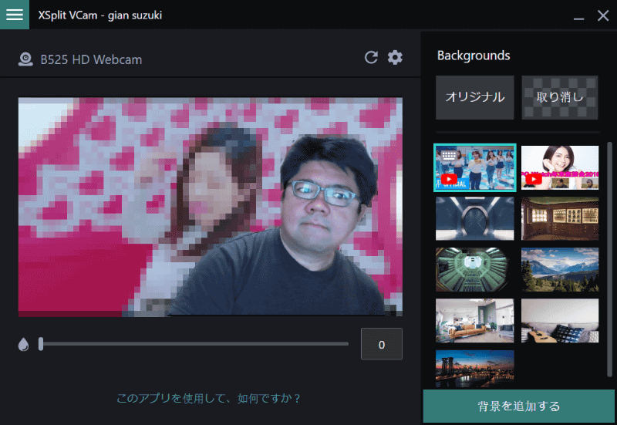The width and height of the screenshot is (617, 425).
Task: Click the webcam preview image
Action: coord(210,207)
